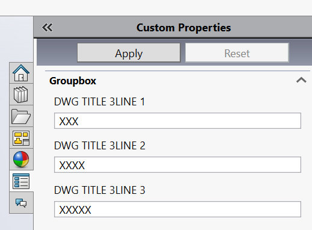Open the Design Library tab
This screenshot has width=312, height=230.
point(21,95)
